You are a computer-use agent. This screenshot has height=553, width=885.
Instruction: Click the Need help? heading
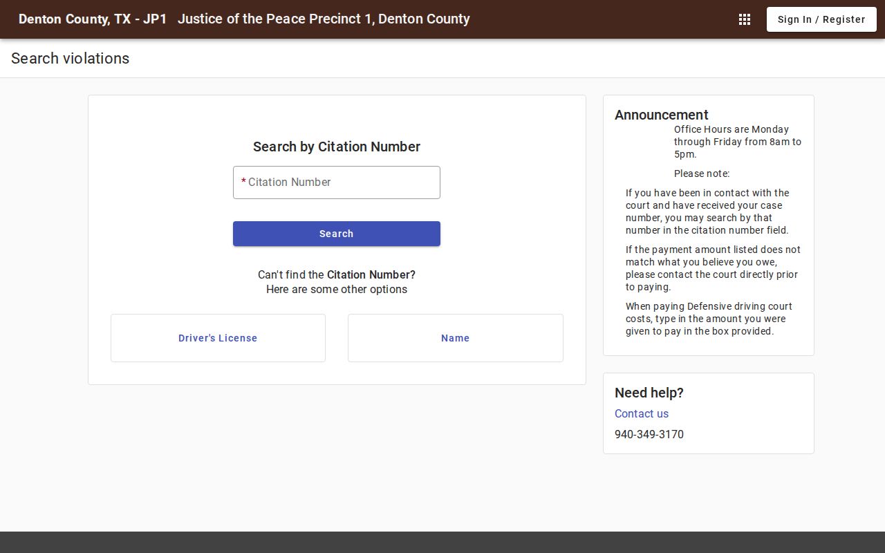(649, 393)
